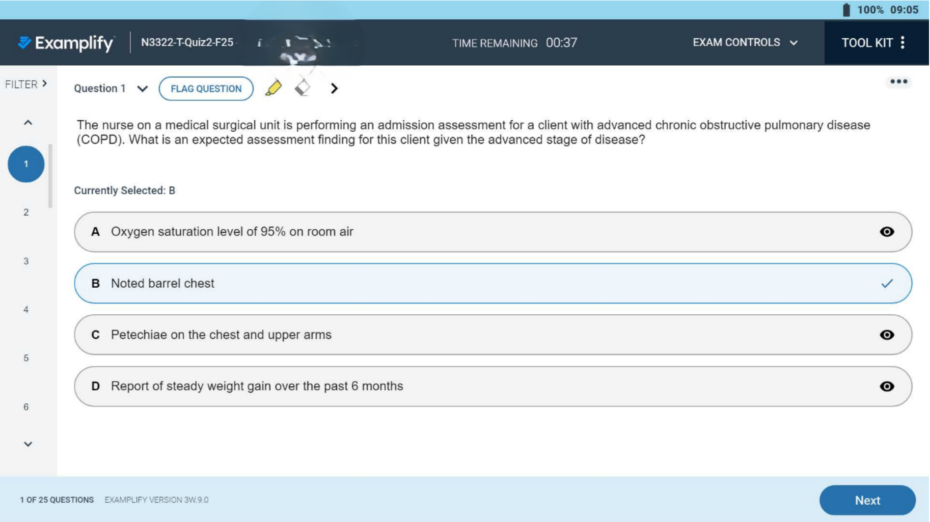The width and height of the screenshot is (930, 522).
Task: Check the battery status icon
Action: 846,10
